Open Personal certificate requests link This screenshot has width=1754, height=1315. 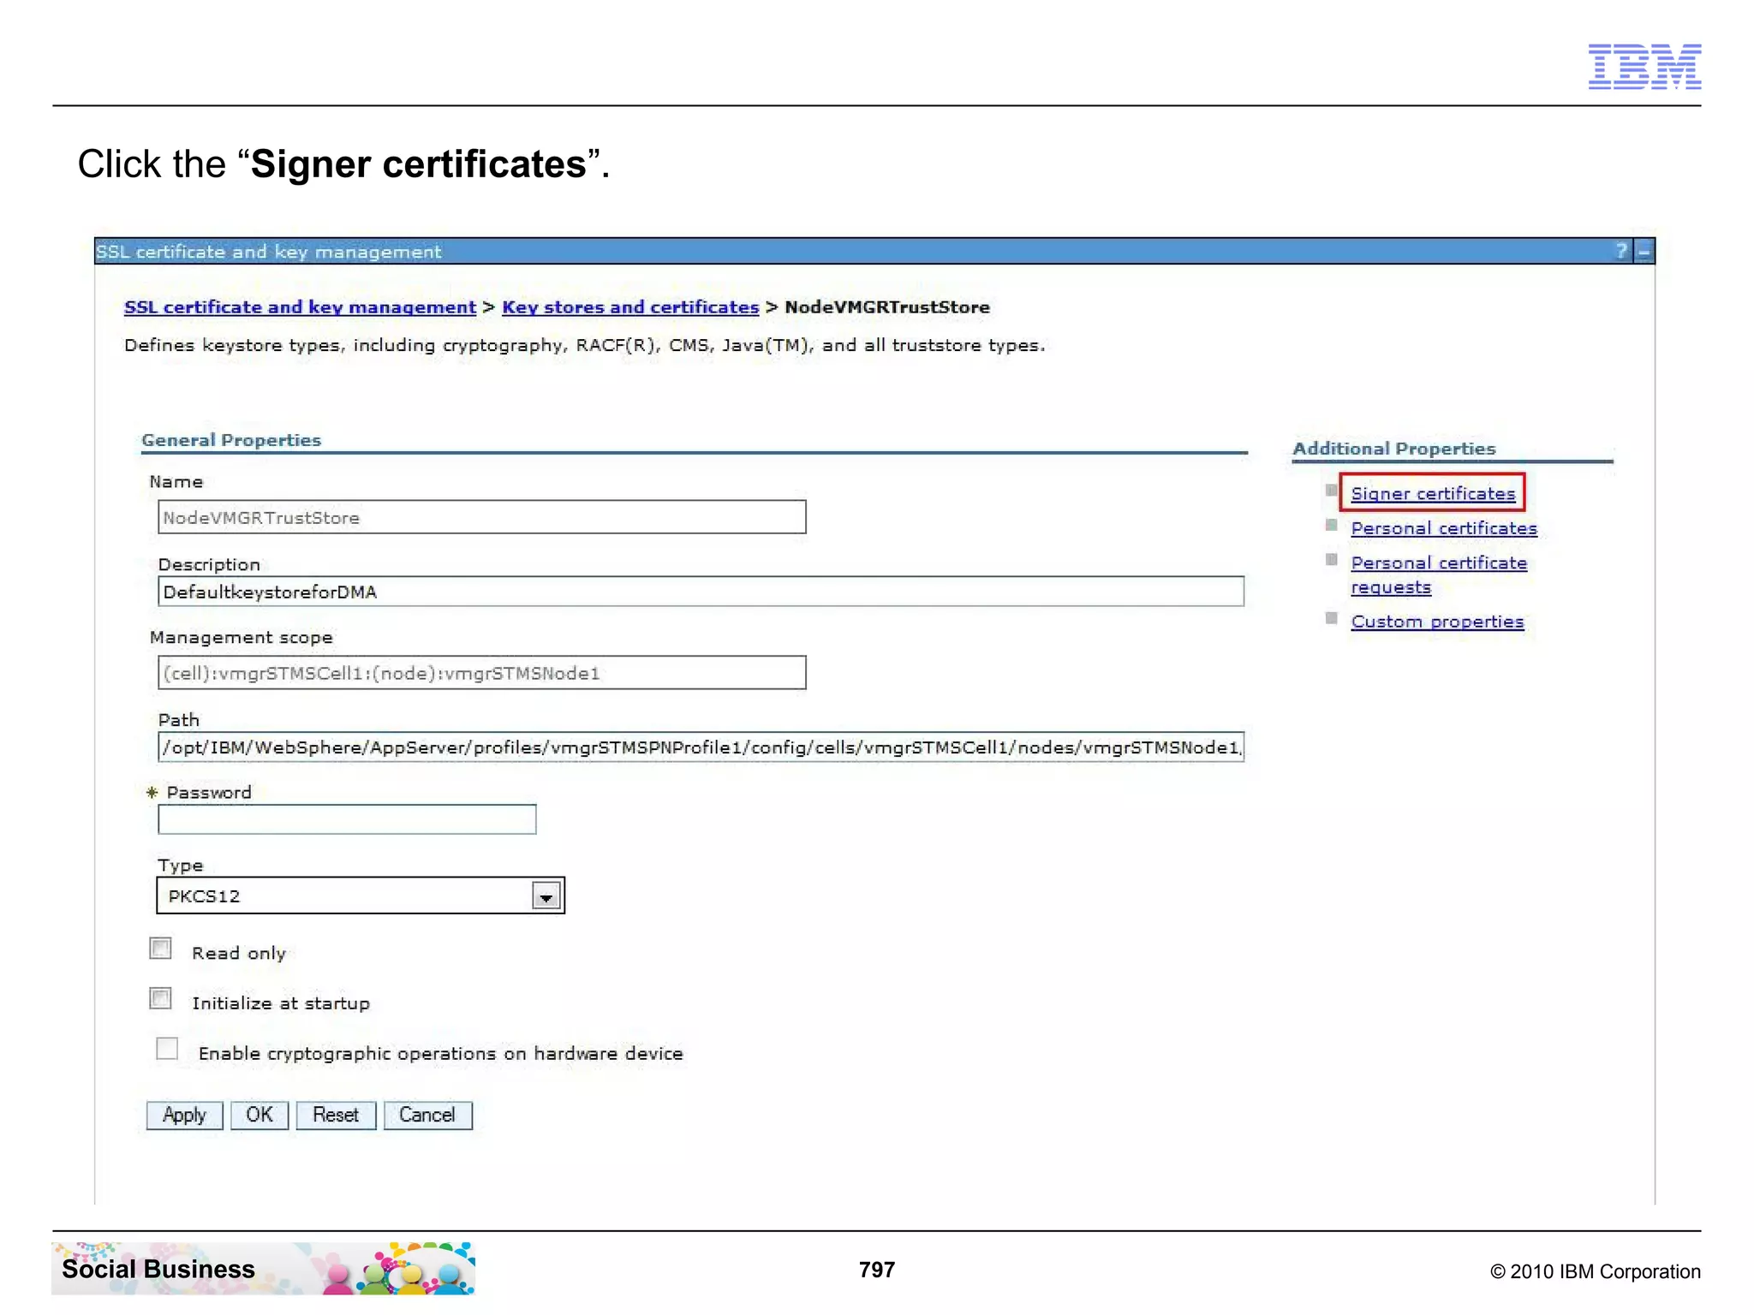pos(1439,574)
